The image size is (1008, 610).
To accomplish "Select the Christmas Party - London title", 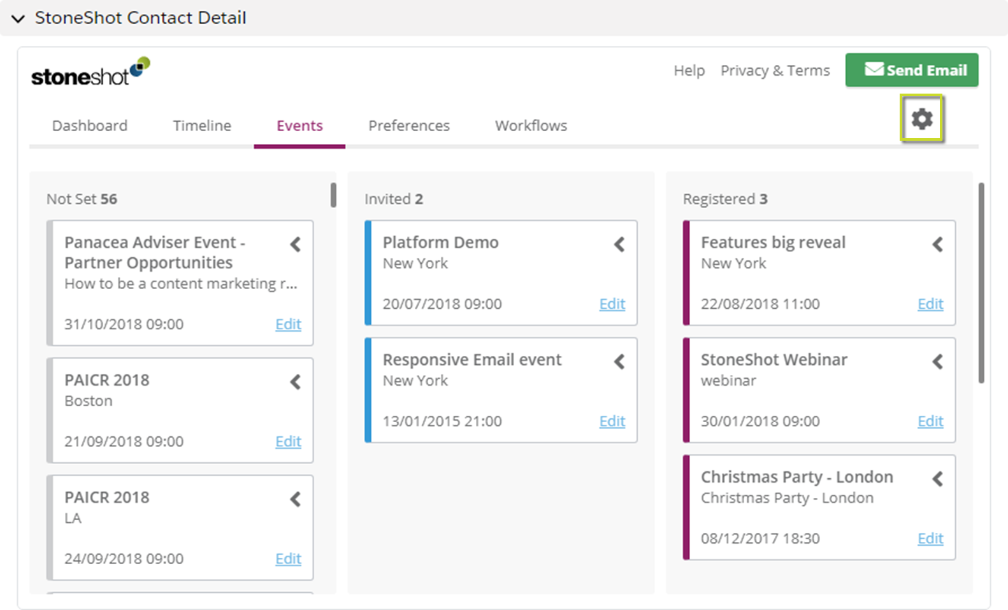I will click(797, 476).
